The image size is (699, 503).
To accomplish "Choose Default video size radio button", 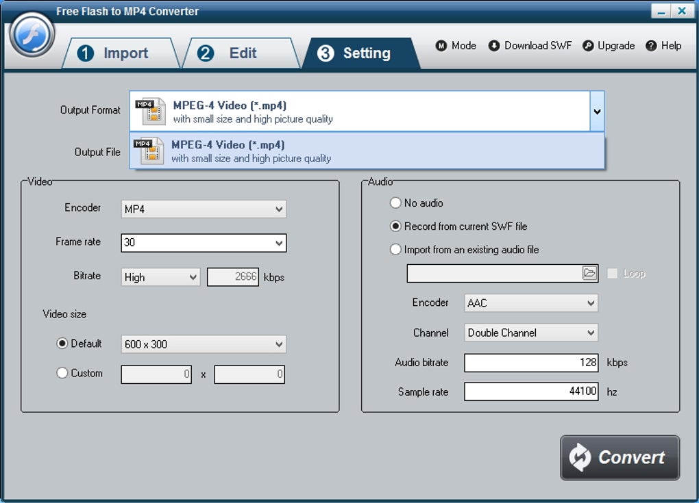I will click(x=62, y=343).
